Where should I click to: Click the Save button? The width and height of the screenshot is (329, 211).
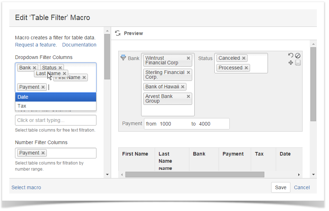click(x=280, y=187)
